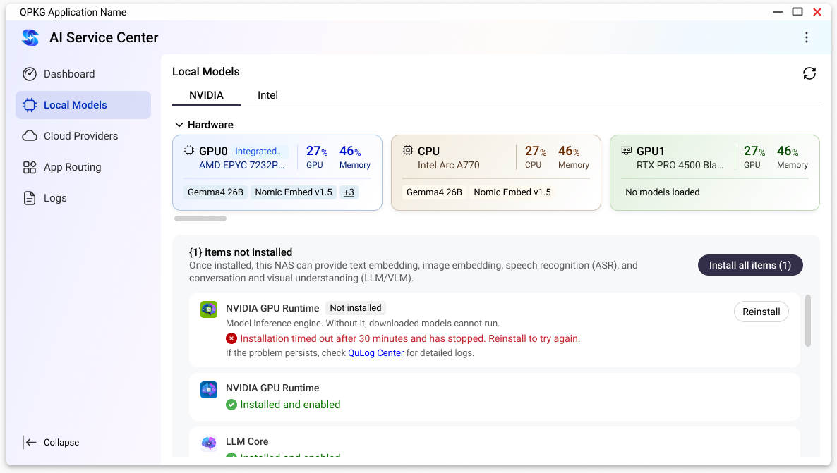Expand the +3 more models on GPU0
Viewport: 837px width, 473px height.
click(349, 192)
